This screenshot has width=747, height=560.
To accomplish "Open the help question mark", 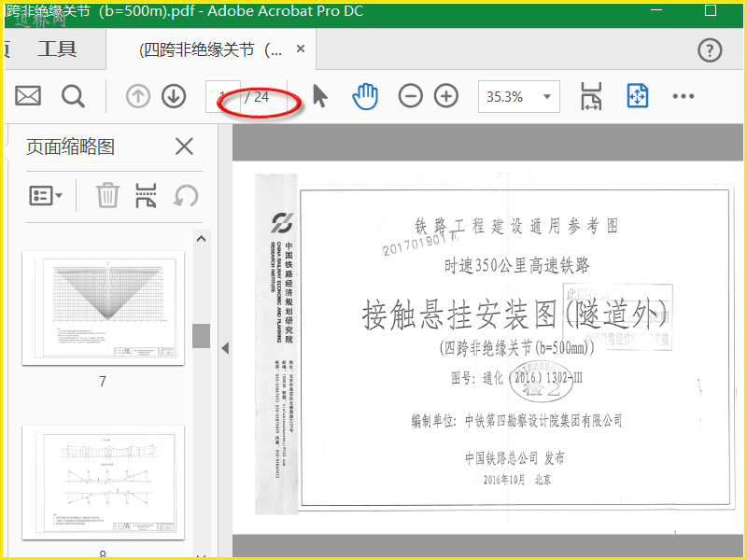I will (710, 50).
